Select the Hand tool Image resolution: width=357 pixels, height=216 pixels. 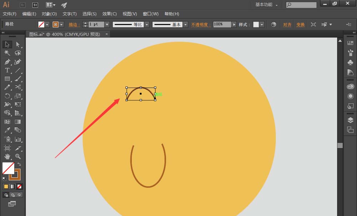[7, 156]
